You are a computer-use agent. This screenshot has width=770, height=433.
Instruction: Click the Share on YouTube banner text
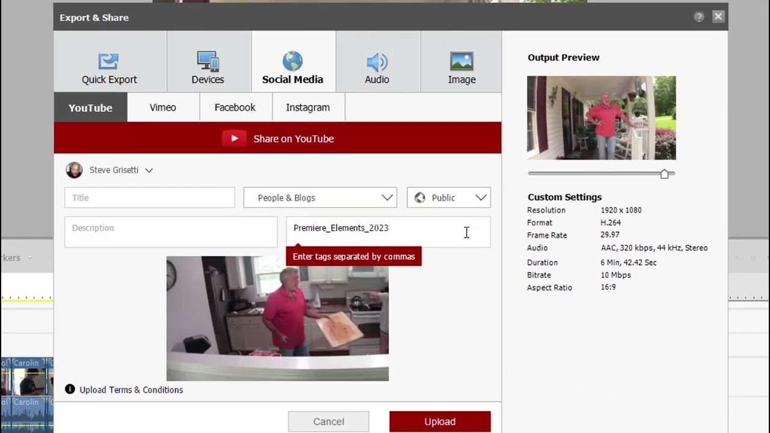coord(294,138)
